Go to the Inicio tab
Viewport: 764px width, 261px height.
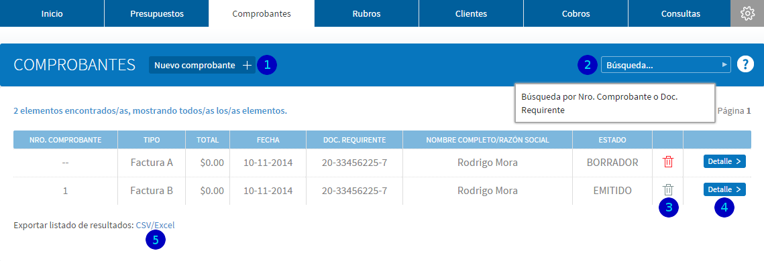(x=52, y=13)
